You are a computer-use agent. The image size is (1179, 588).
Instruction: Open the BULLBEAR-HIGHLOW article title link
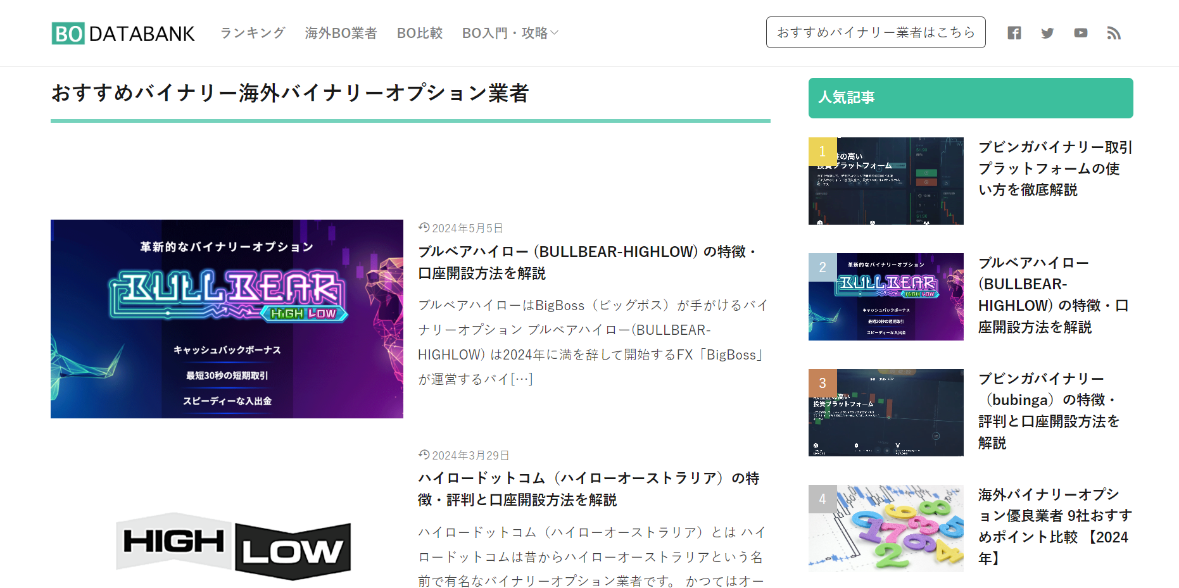(586, 262)
